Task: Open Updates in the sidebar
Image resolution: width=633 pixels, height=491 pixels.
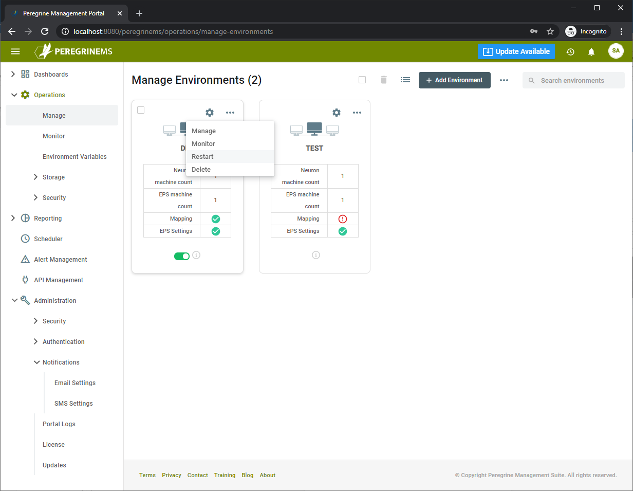Action: pyautogui.click(x=54, y=465)
